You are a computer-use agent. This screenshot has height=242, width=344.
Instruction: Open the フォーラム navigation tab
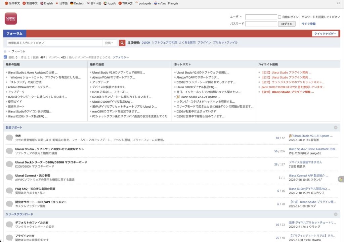14,34
